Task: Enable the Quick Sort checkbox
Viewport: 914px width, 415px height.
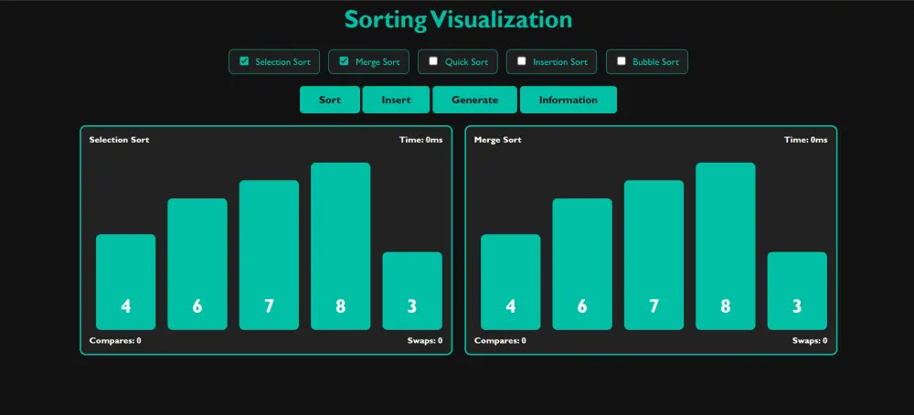Action: [x=433, y=60]
